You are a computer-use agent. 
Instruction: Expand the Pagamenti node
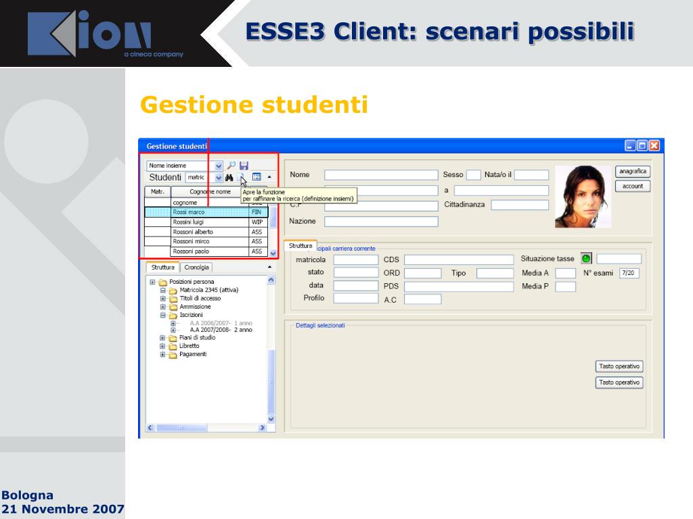tap(162, 354)
